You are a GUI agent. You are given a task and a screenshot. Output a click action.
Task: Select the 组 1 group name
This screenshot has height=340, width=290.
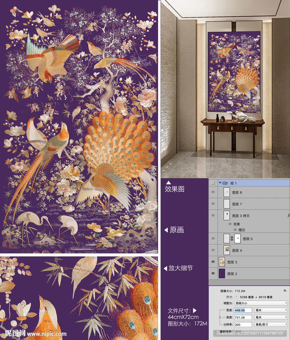point(234,183)
